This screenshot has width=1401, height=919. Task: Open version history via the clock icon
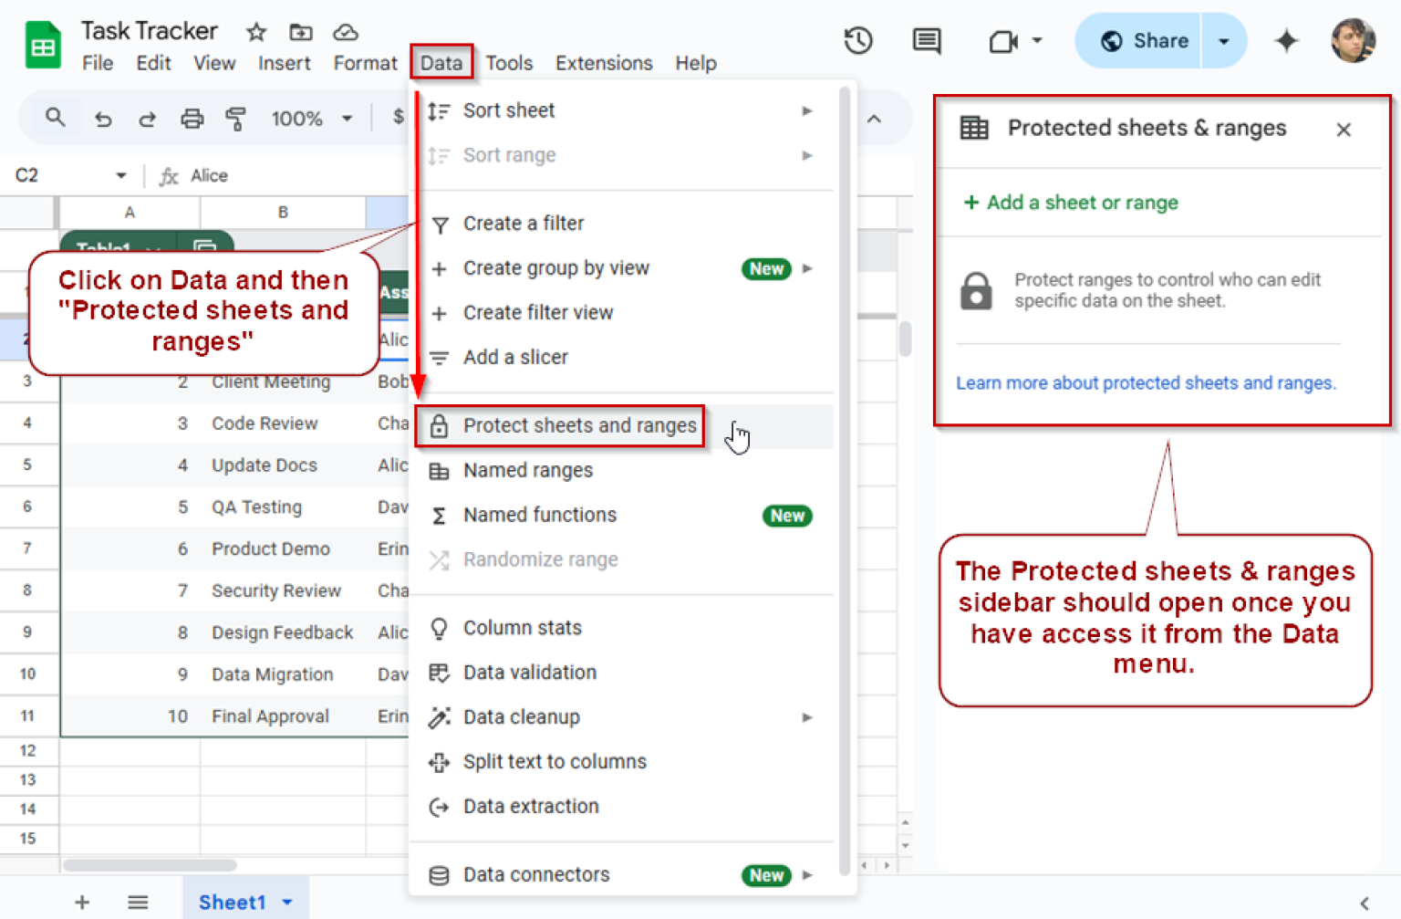pyautogui.click(x=857, y=40)
